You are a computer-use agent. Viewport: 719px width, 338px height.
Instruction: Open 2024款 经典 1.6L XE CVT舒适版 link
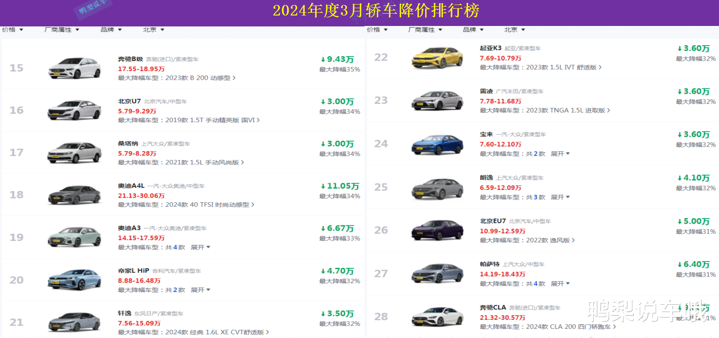217,332
